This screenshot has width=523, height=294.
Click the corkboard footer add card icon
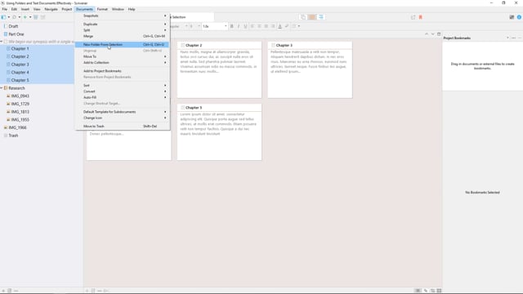click(x=87, y=291)
